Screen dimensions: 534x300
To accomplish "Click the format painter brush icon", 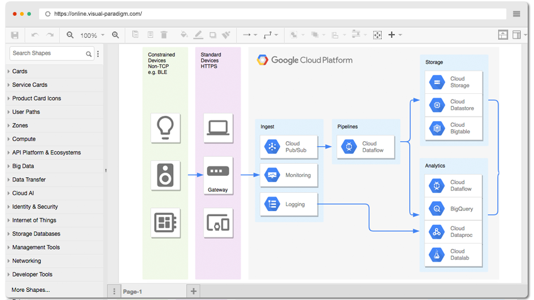I will (226, 35).
